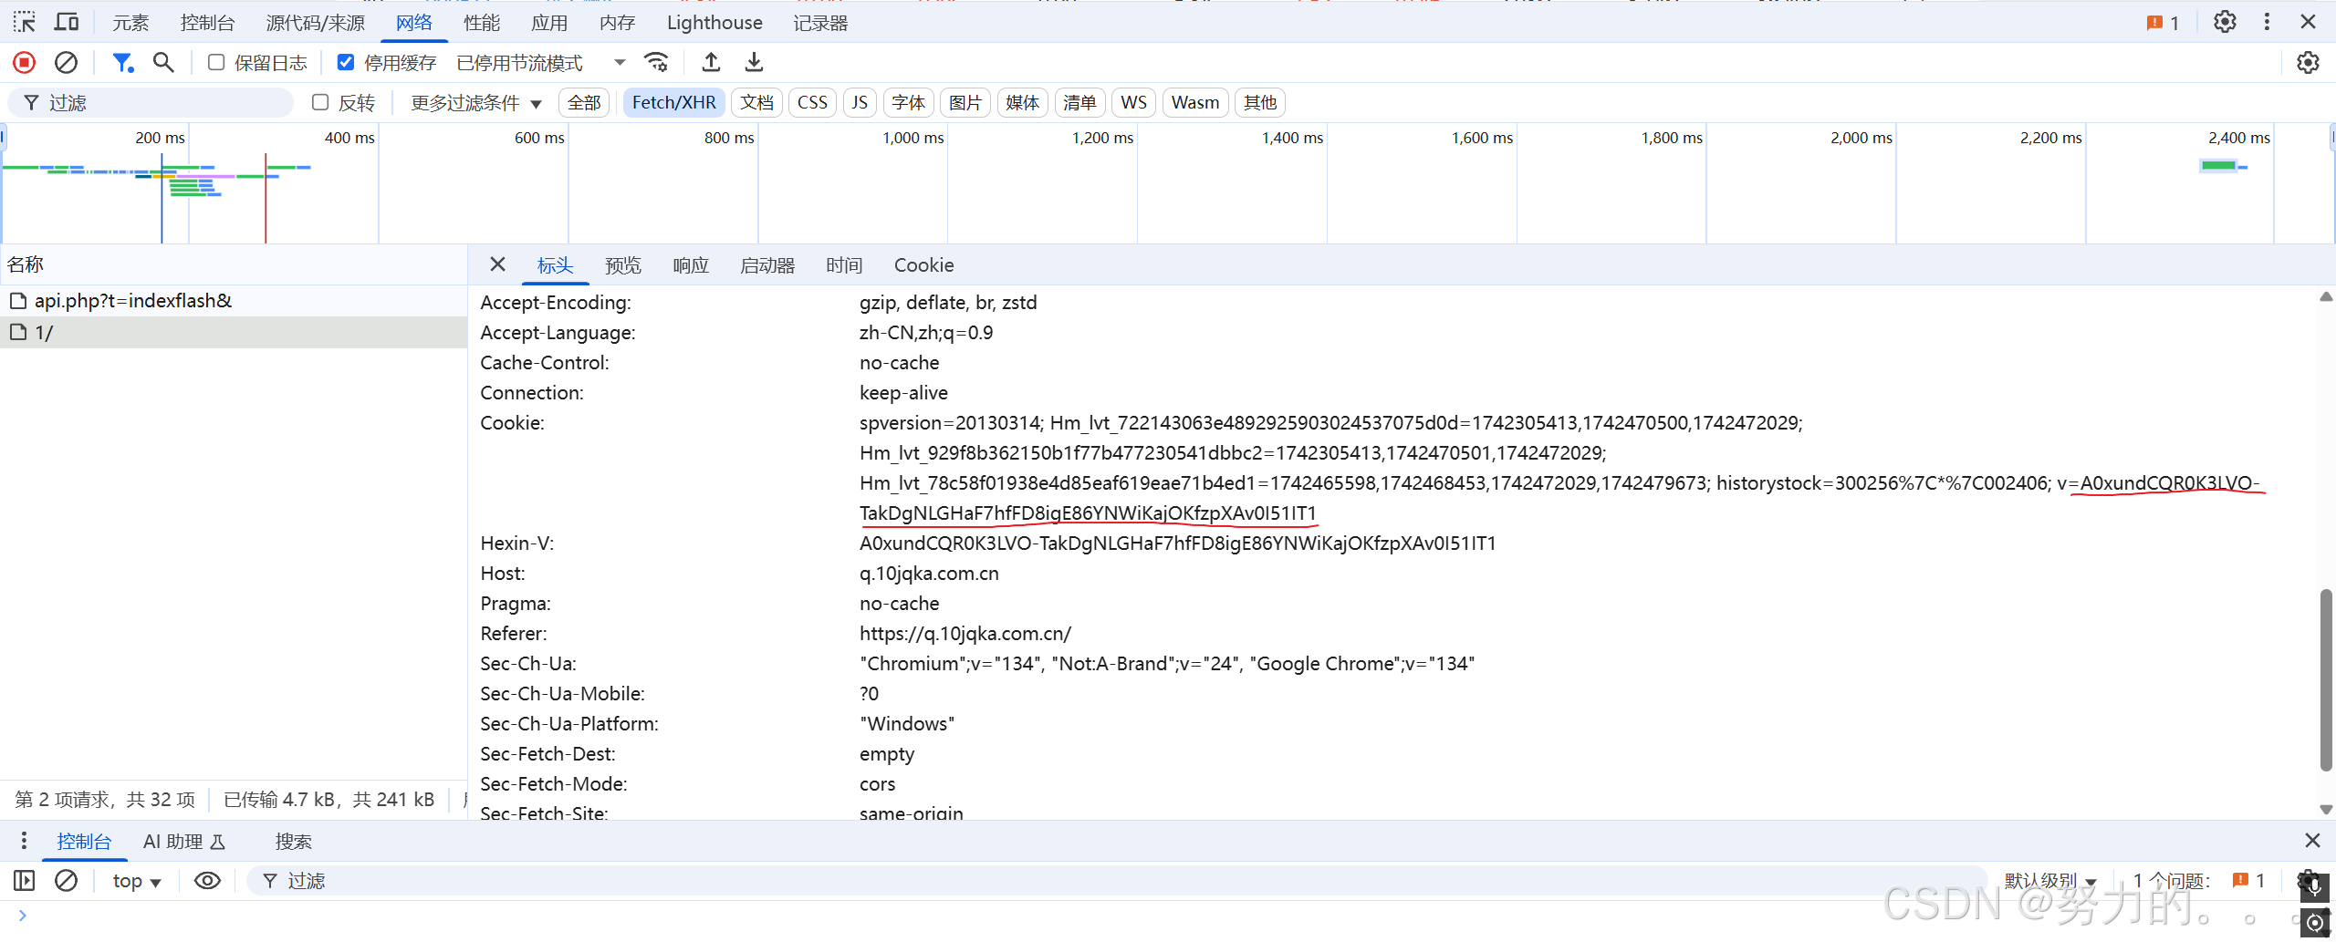2336x942 pixels.
Task: Open the Timing tab 时间
Action: (844, 264)
